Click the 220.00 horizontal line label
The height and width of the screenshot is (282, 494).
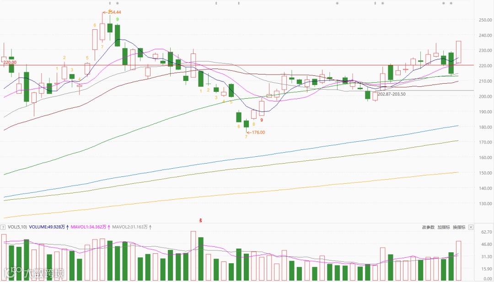click(x=10, y=62)
